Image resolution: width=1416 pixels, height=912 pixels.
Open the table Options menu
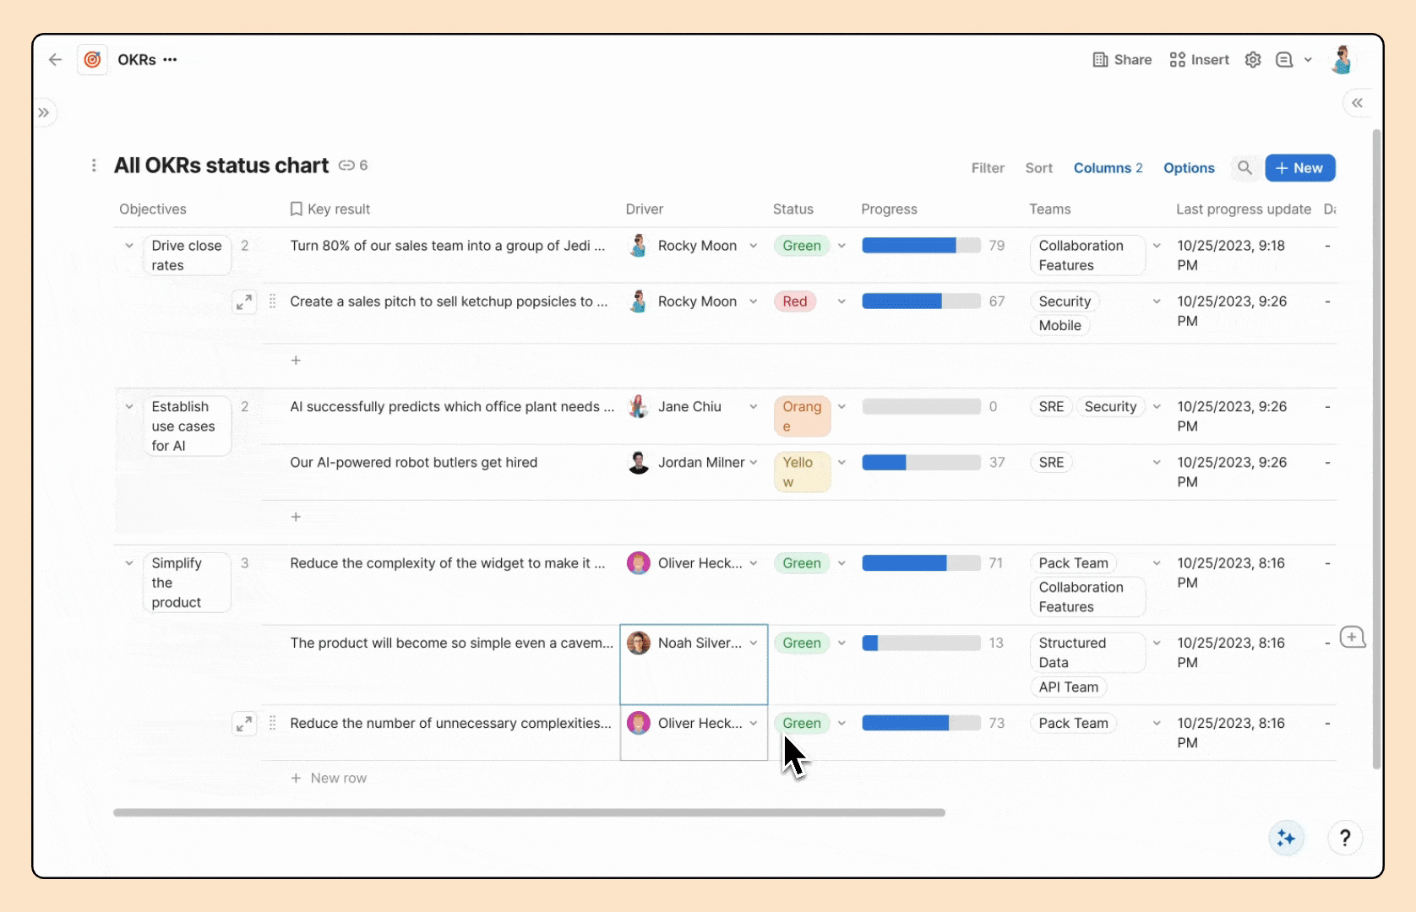click(x=1189, y=168)
